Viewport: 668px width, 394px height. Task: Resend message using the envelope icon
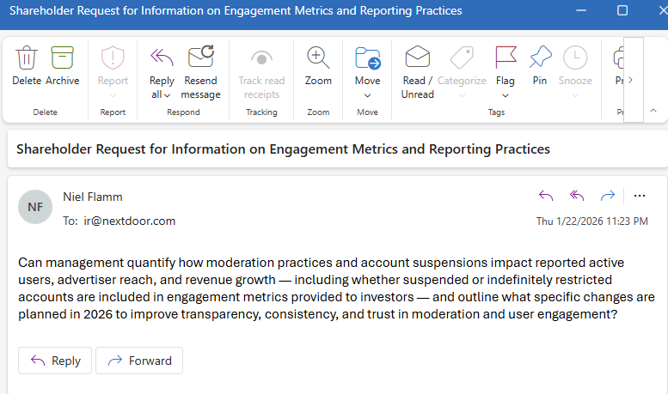(x=200, y=57)
